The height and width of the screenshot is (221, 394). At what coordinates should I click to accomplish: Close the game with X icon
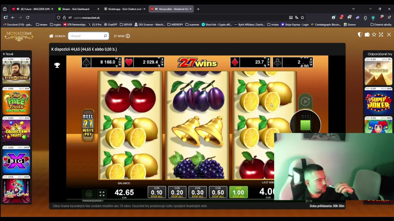[389, 35]
